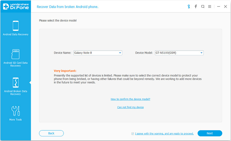The height and width of the screenshot is (141, 231).
Task: Click the Wondershare Dr.Fone logo
Action: pyautogui.click(x=16, y=6)
